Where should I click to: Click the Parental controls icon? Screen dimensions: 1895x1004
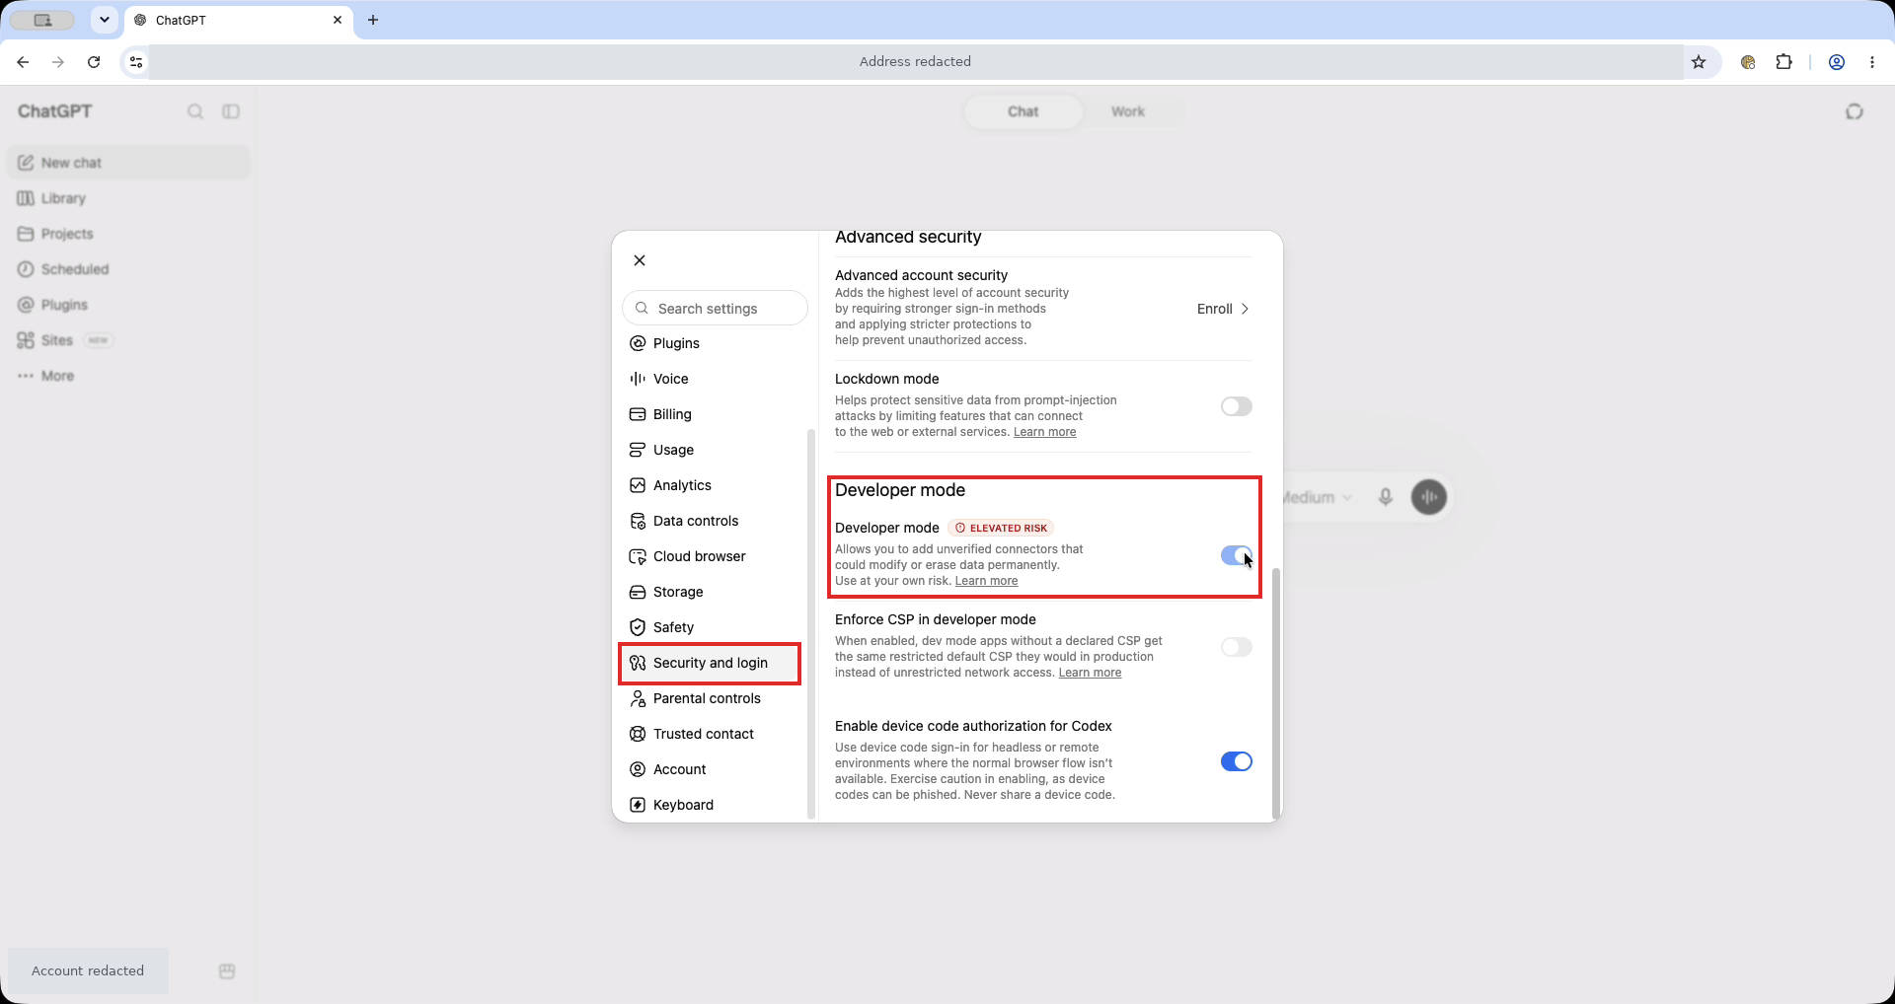pyautogui.click(x=638, y=698)
